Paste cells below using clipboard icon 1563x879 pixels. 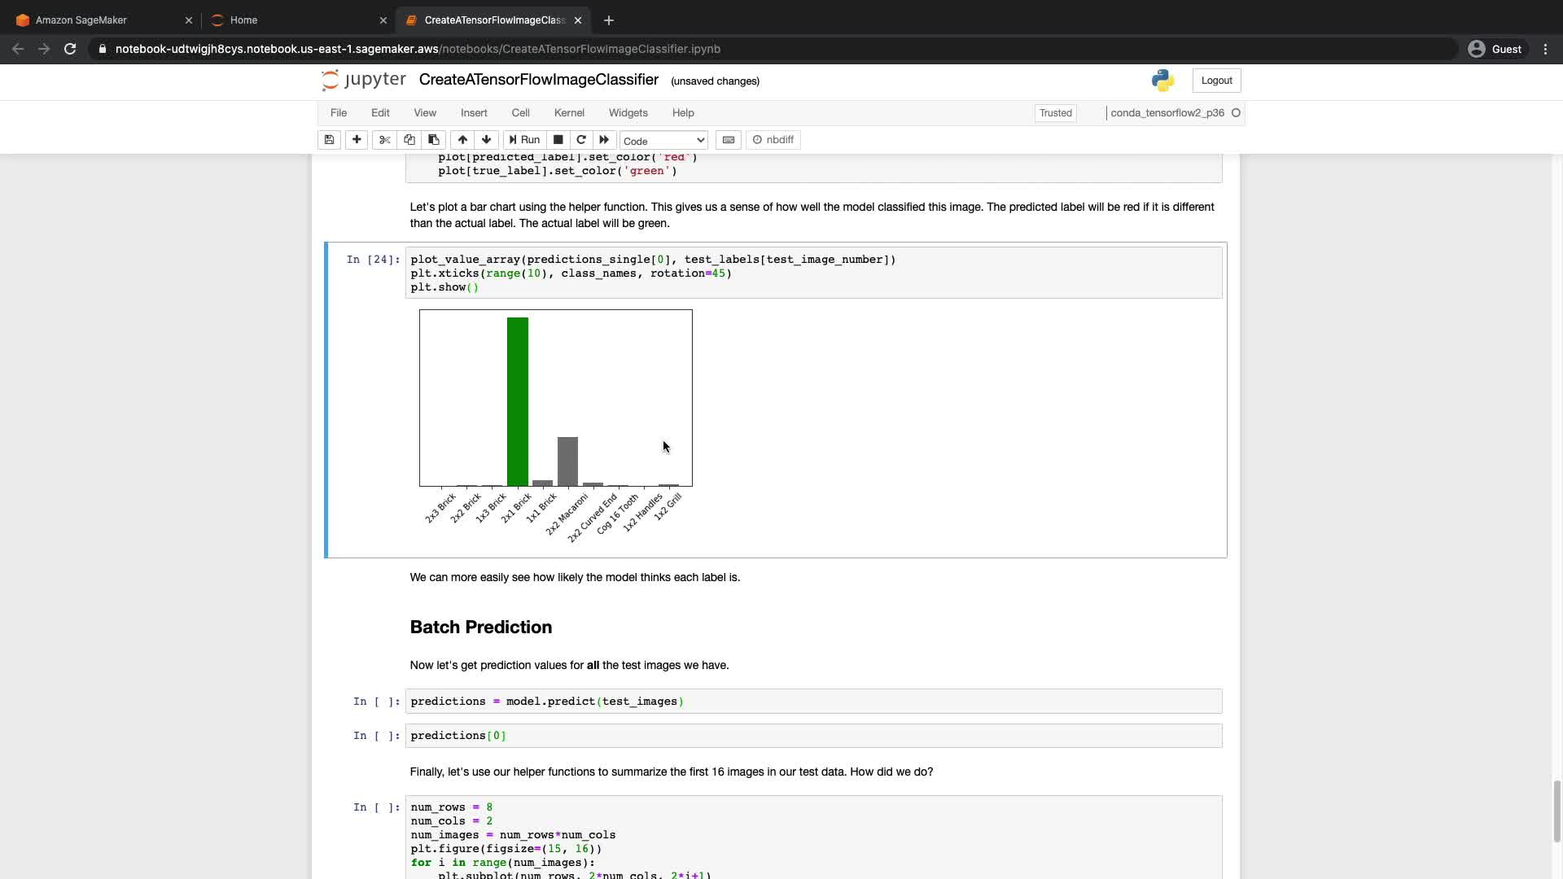coord(434,140)
